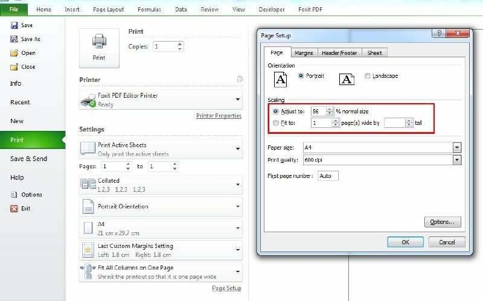Click the Options icon in sidebar
This screenshot has height=301, width=483.
tap(14, 194)
